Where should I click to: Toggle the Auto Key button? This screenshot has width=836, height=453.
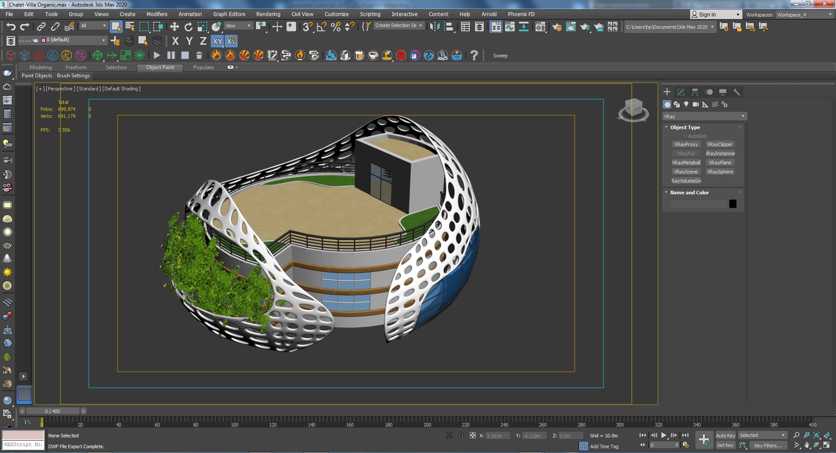725,435
